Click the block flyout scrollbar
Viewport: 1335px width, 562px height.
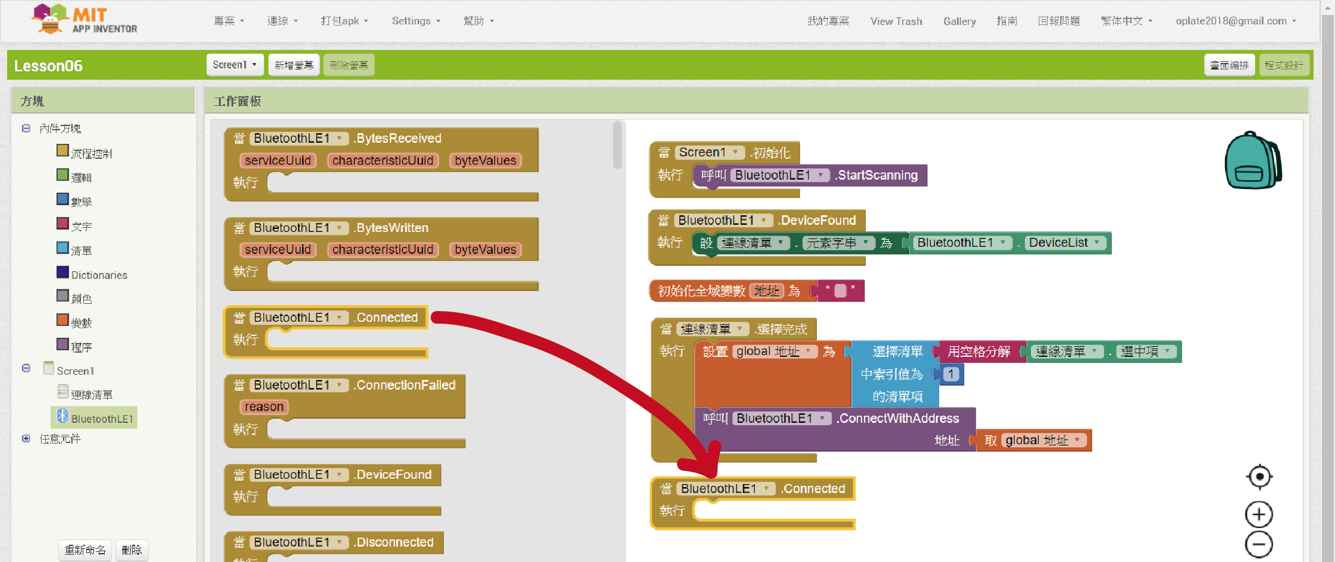617,146
